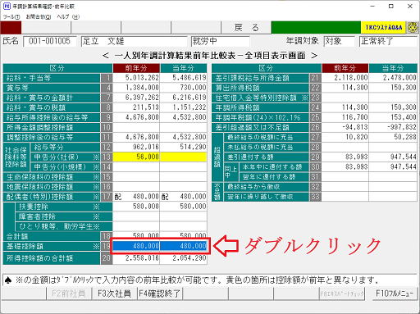The image size is (420, 314).
Task: Go to next employee with F3次社員
Action: click(114, 294)
